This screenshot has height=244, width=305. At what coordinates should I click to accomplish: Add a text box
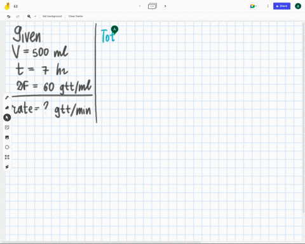[7, 157]
